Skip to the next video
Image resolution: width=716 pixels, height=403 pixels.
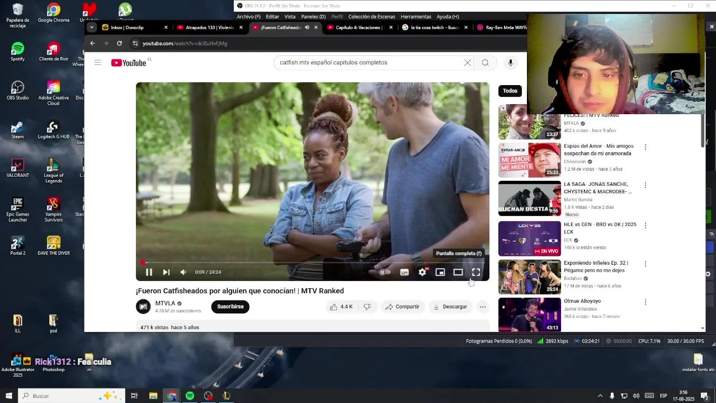coord(166,272)
